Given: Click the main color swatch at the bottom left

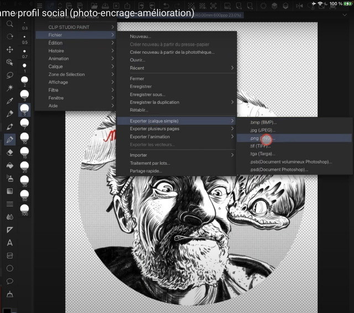Looking at the screenshot, I should [7, 309].
